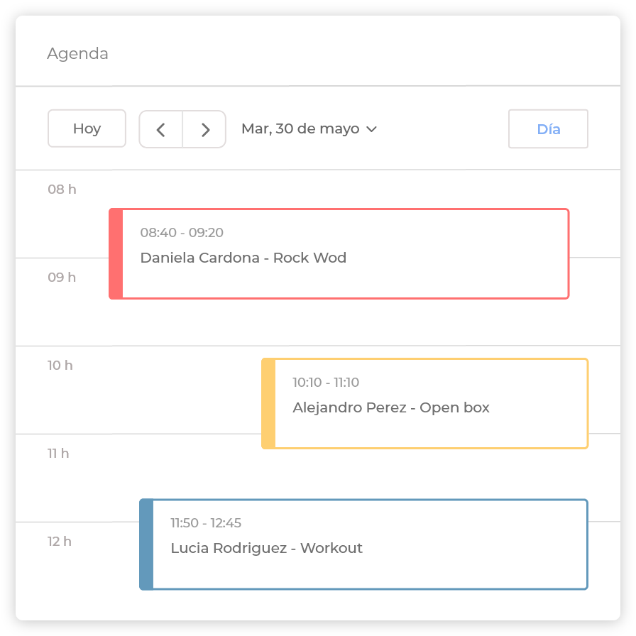Image resolution: width=636 pixels, height=636 pixels.
Task: Open the Mar, 30 de mayo date picker
Action: click(x=300, y=129)
